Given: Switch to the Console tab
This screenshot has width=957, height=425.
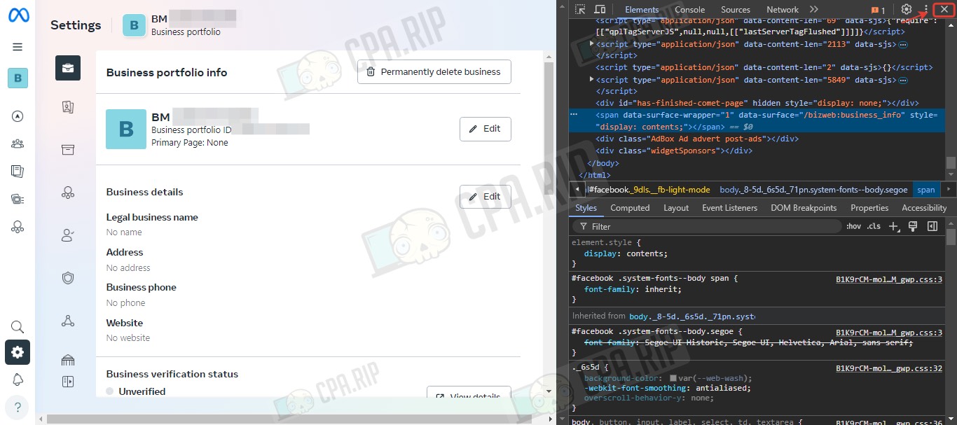Looking at the screenshot, I should click(x=690, y=10).
